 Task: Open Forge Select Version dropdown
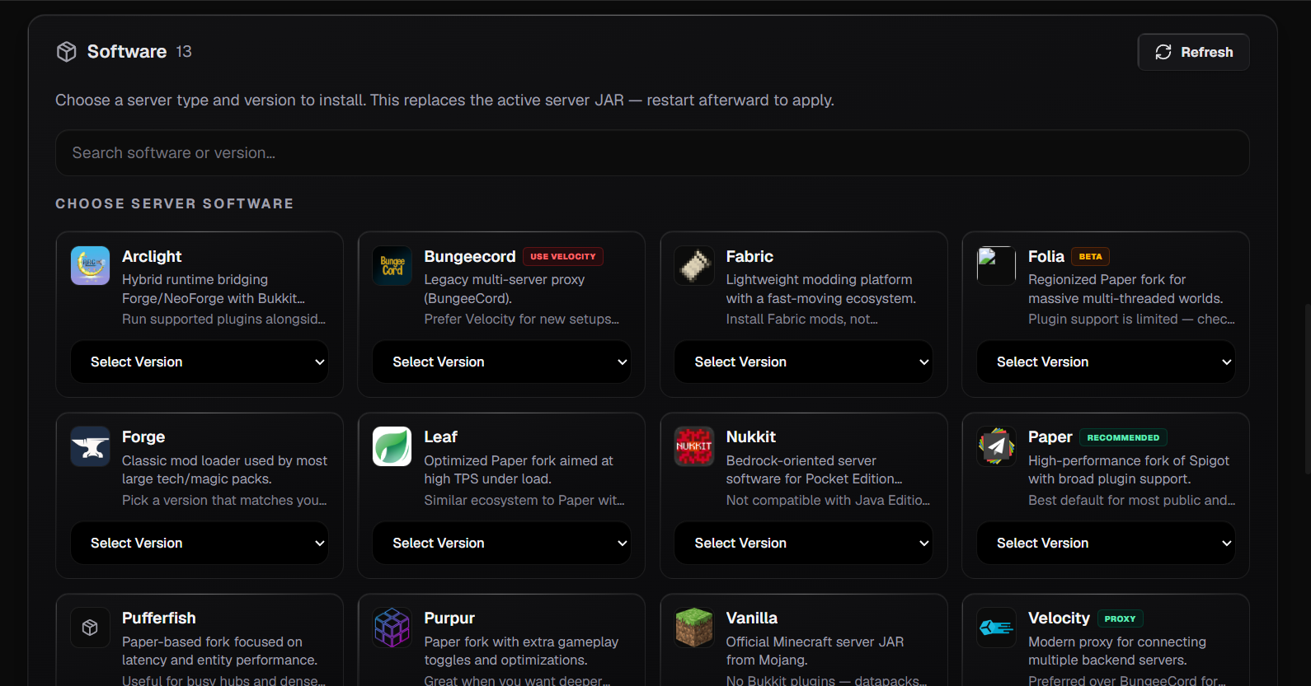200,543
